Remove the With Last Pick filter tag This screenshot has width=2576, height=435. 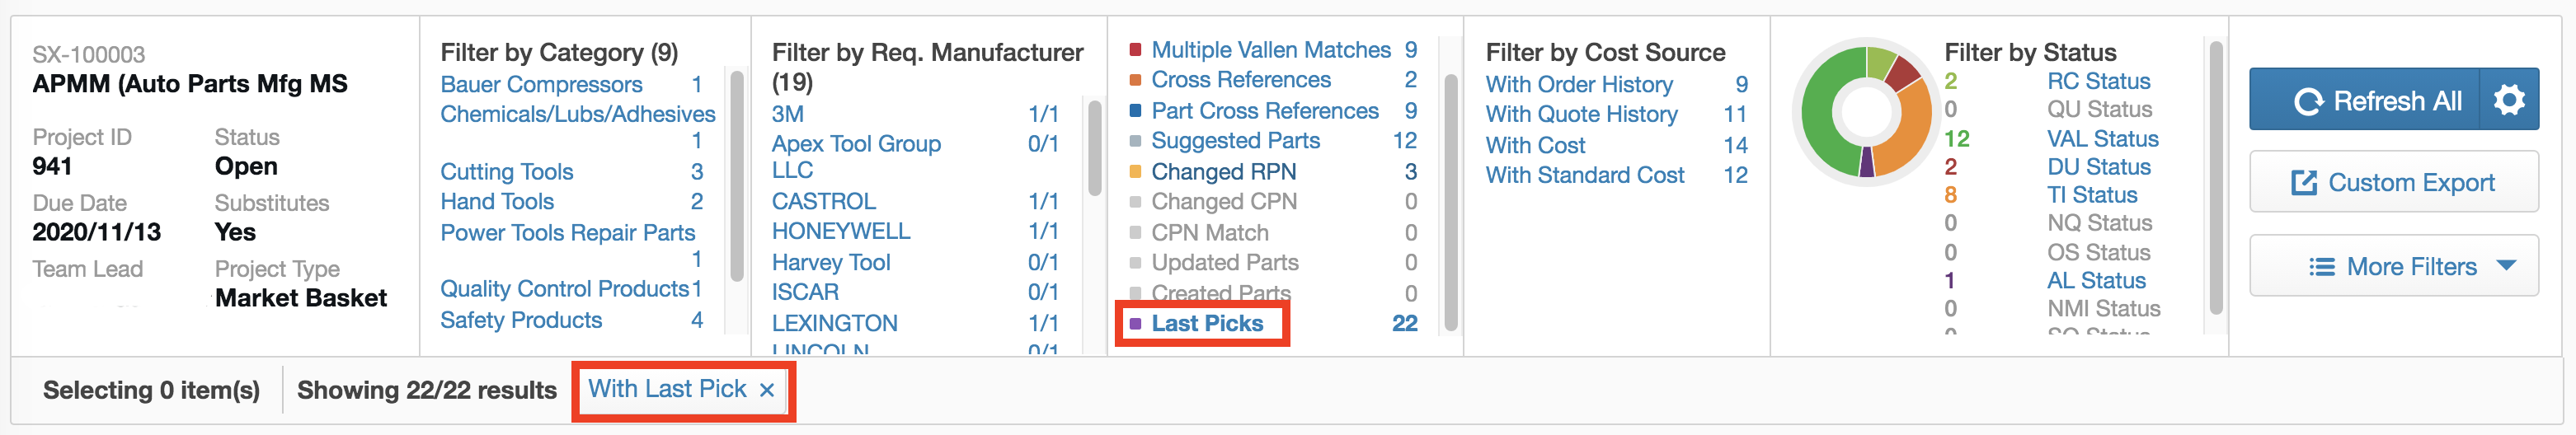(x=767, y=391)
